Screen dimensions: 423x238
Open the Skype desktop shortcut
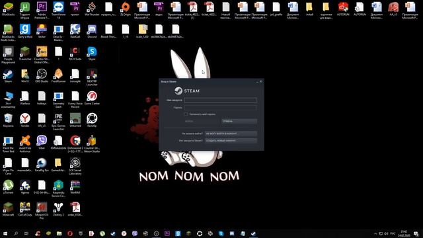92,53
